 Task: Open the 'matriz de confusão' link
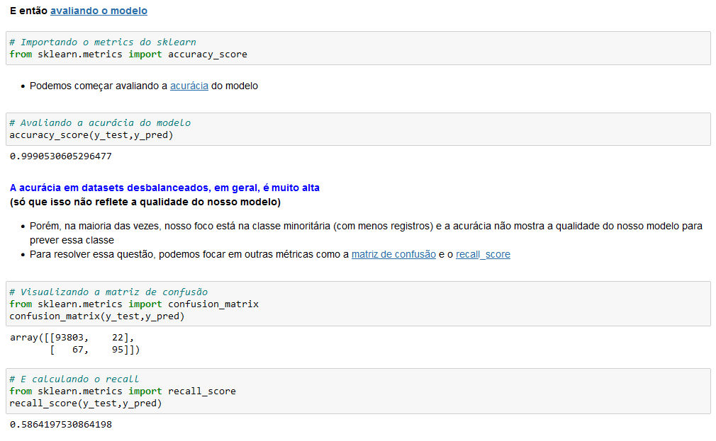coord(393,254)
